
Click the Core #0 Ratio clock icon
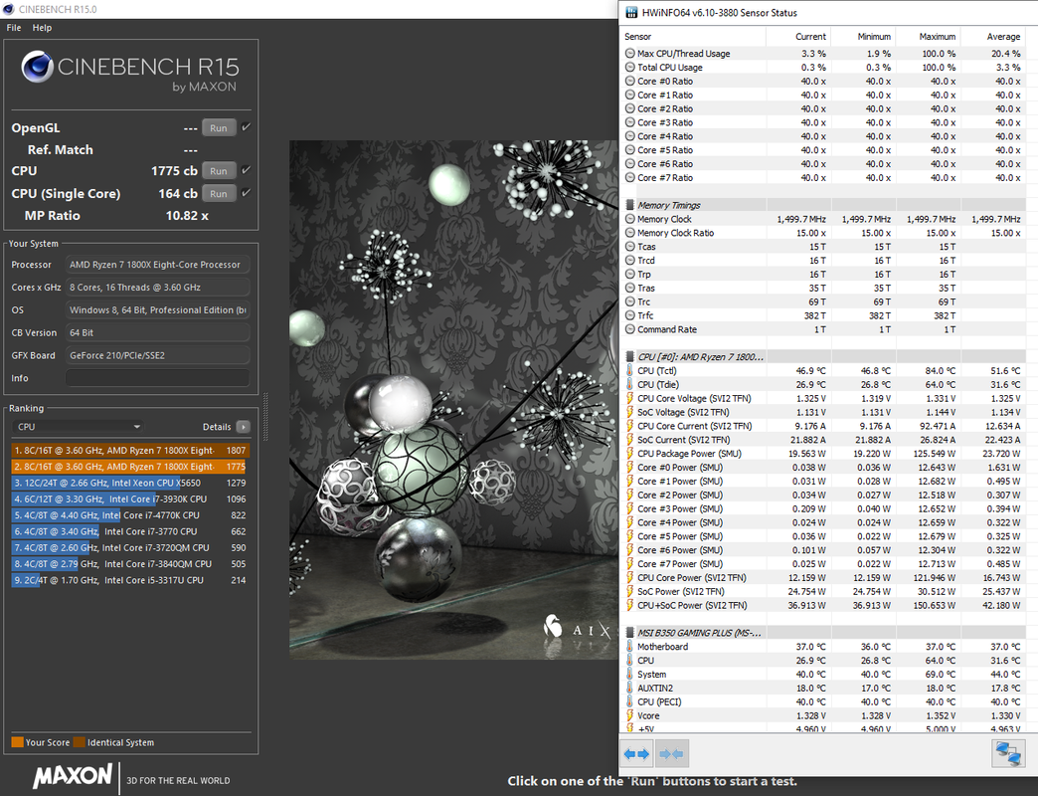pyautogui.click(x=630, y=81)
